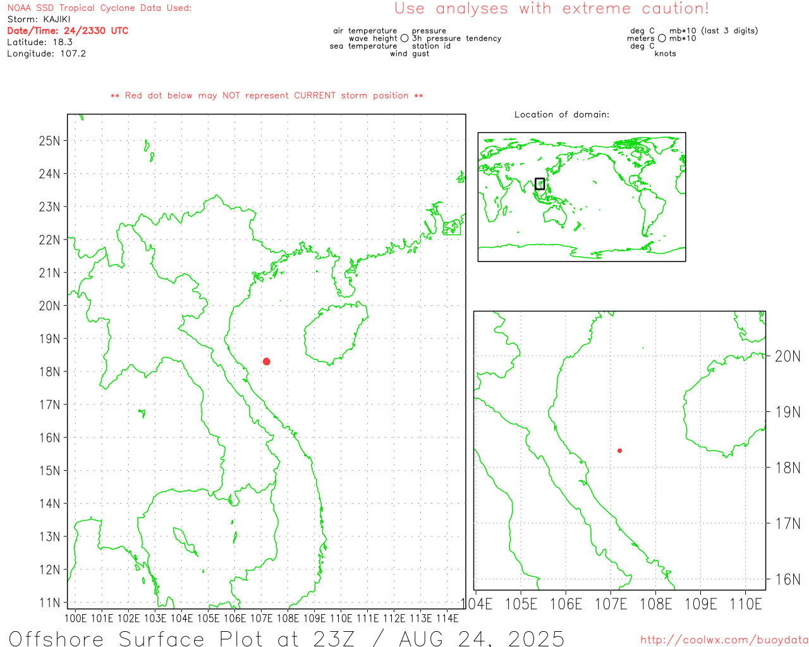
Task: Click the '3h pressure tendency' legend label
Action: [x=456, y=39]
